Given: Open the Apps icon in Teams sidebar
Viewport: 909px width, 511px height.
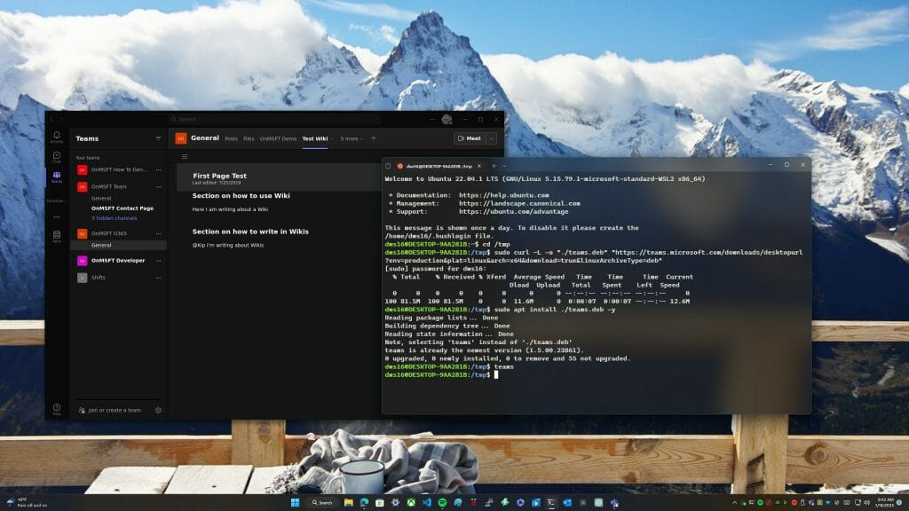Looking at the screenshot, I should (56, 236).
